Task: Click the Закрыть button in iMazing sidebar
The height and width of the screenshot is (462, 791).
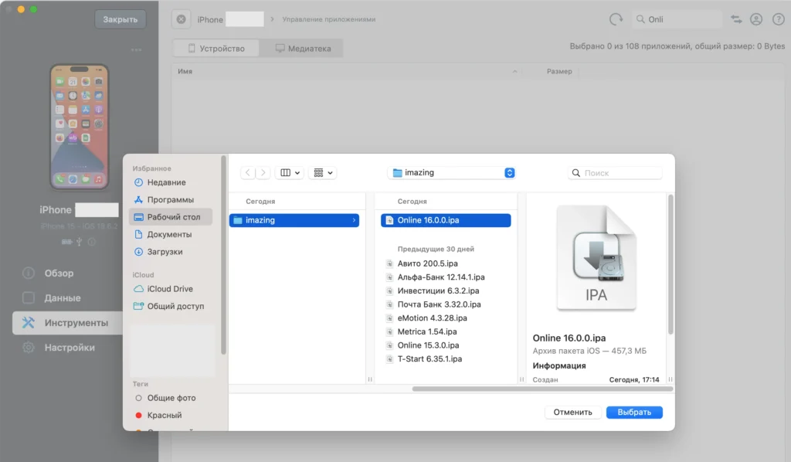Action: tap(120, 19)
